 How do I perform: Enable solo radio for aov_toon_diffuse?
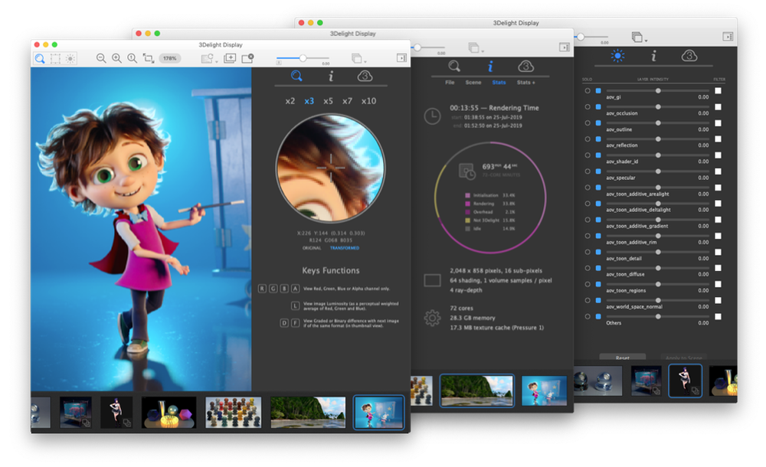point(588,268)
